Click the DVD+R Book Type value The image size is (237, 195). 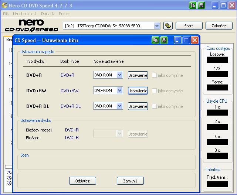(67, 75)
